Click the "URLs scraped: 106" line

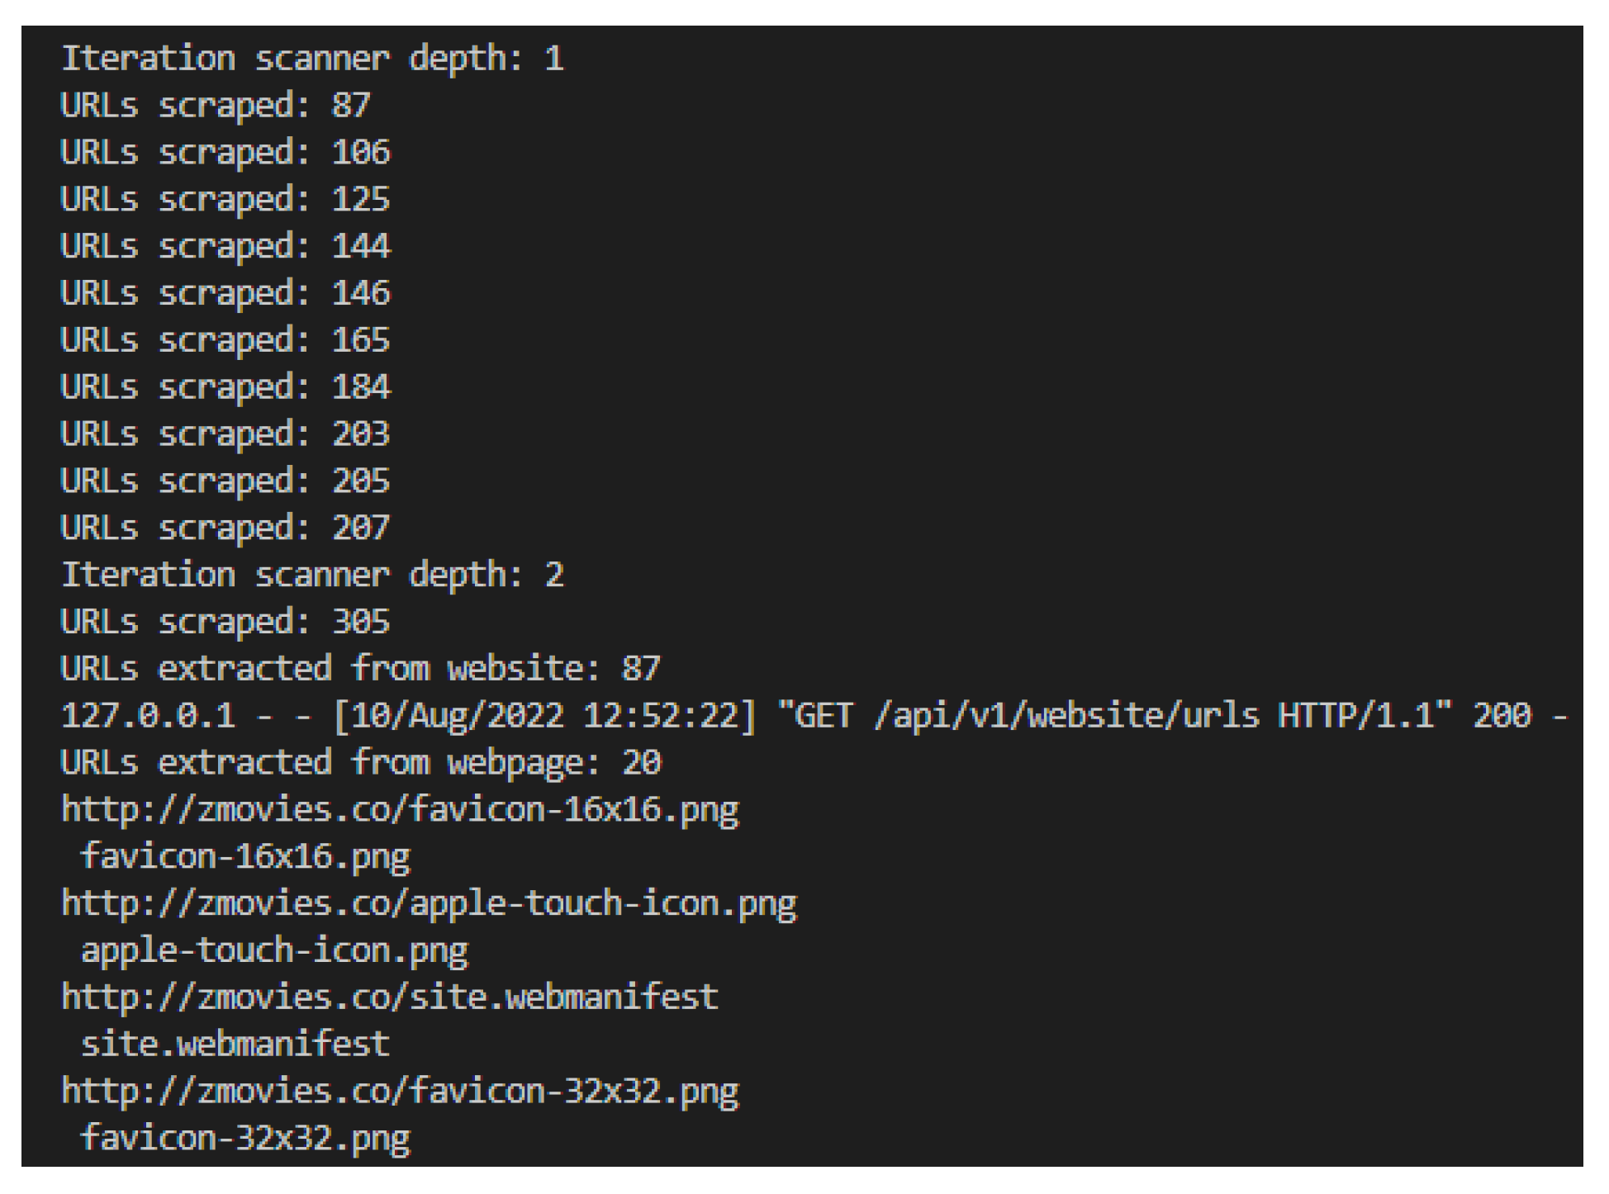[x=225, y=153]
